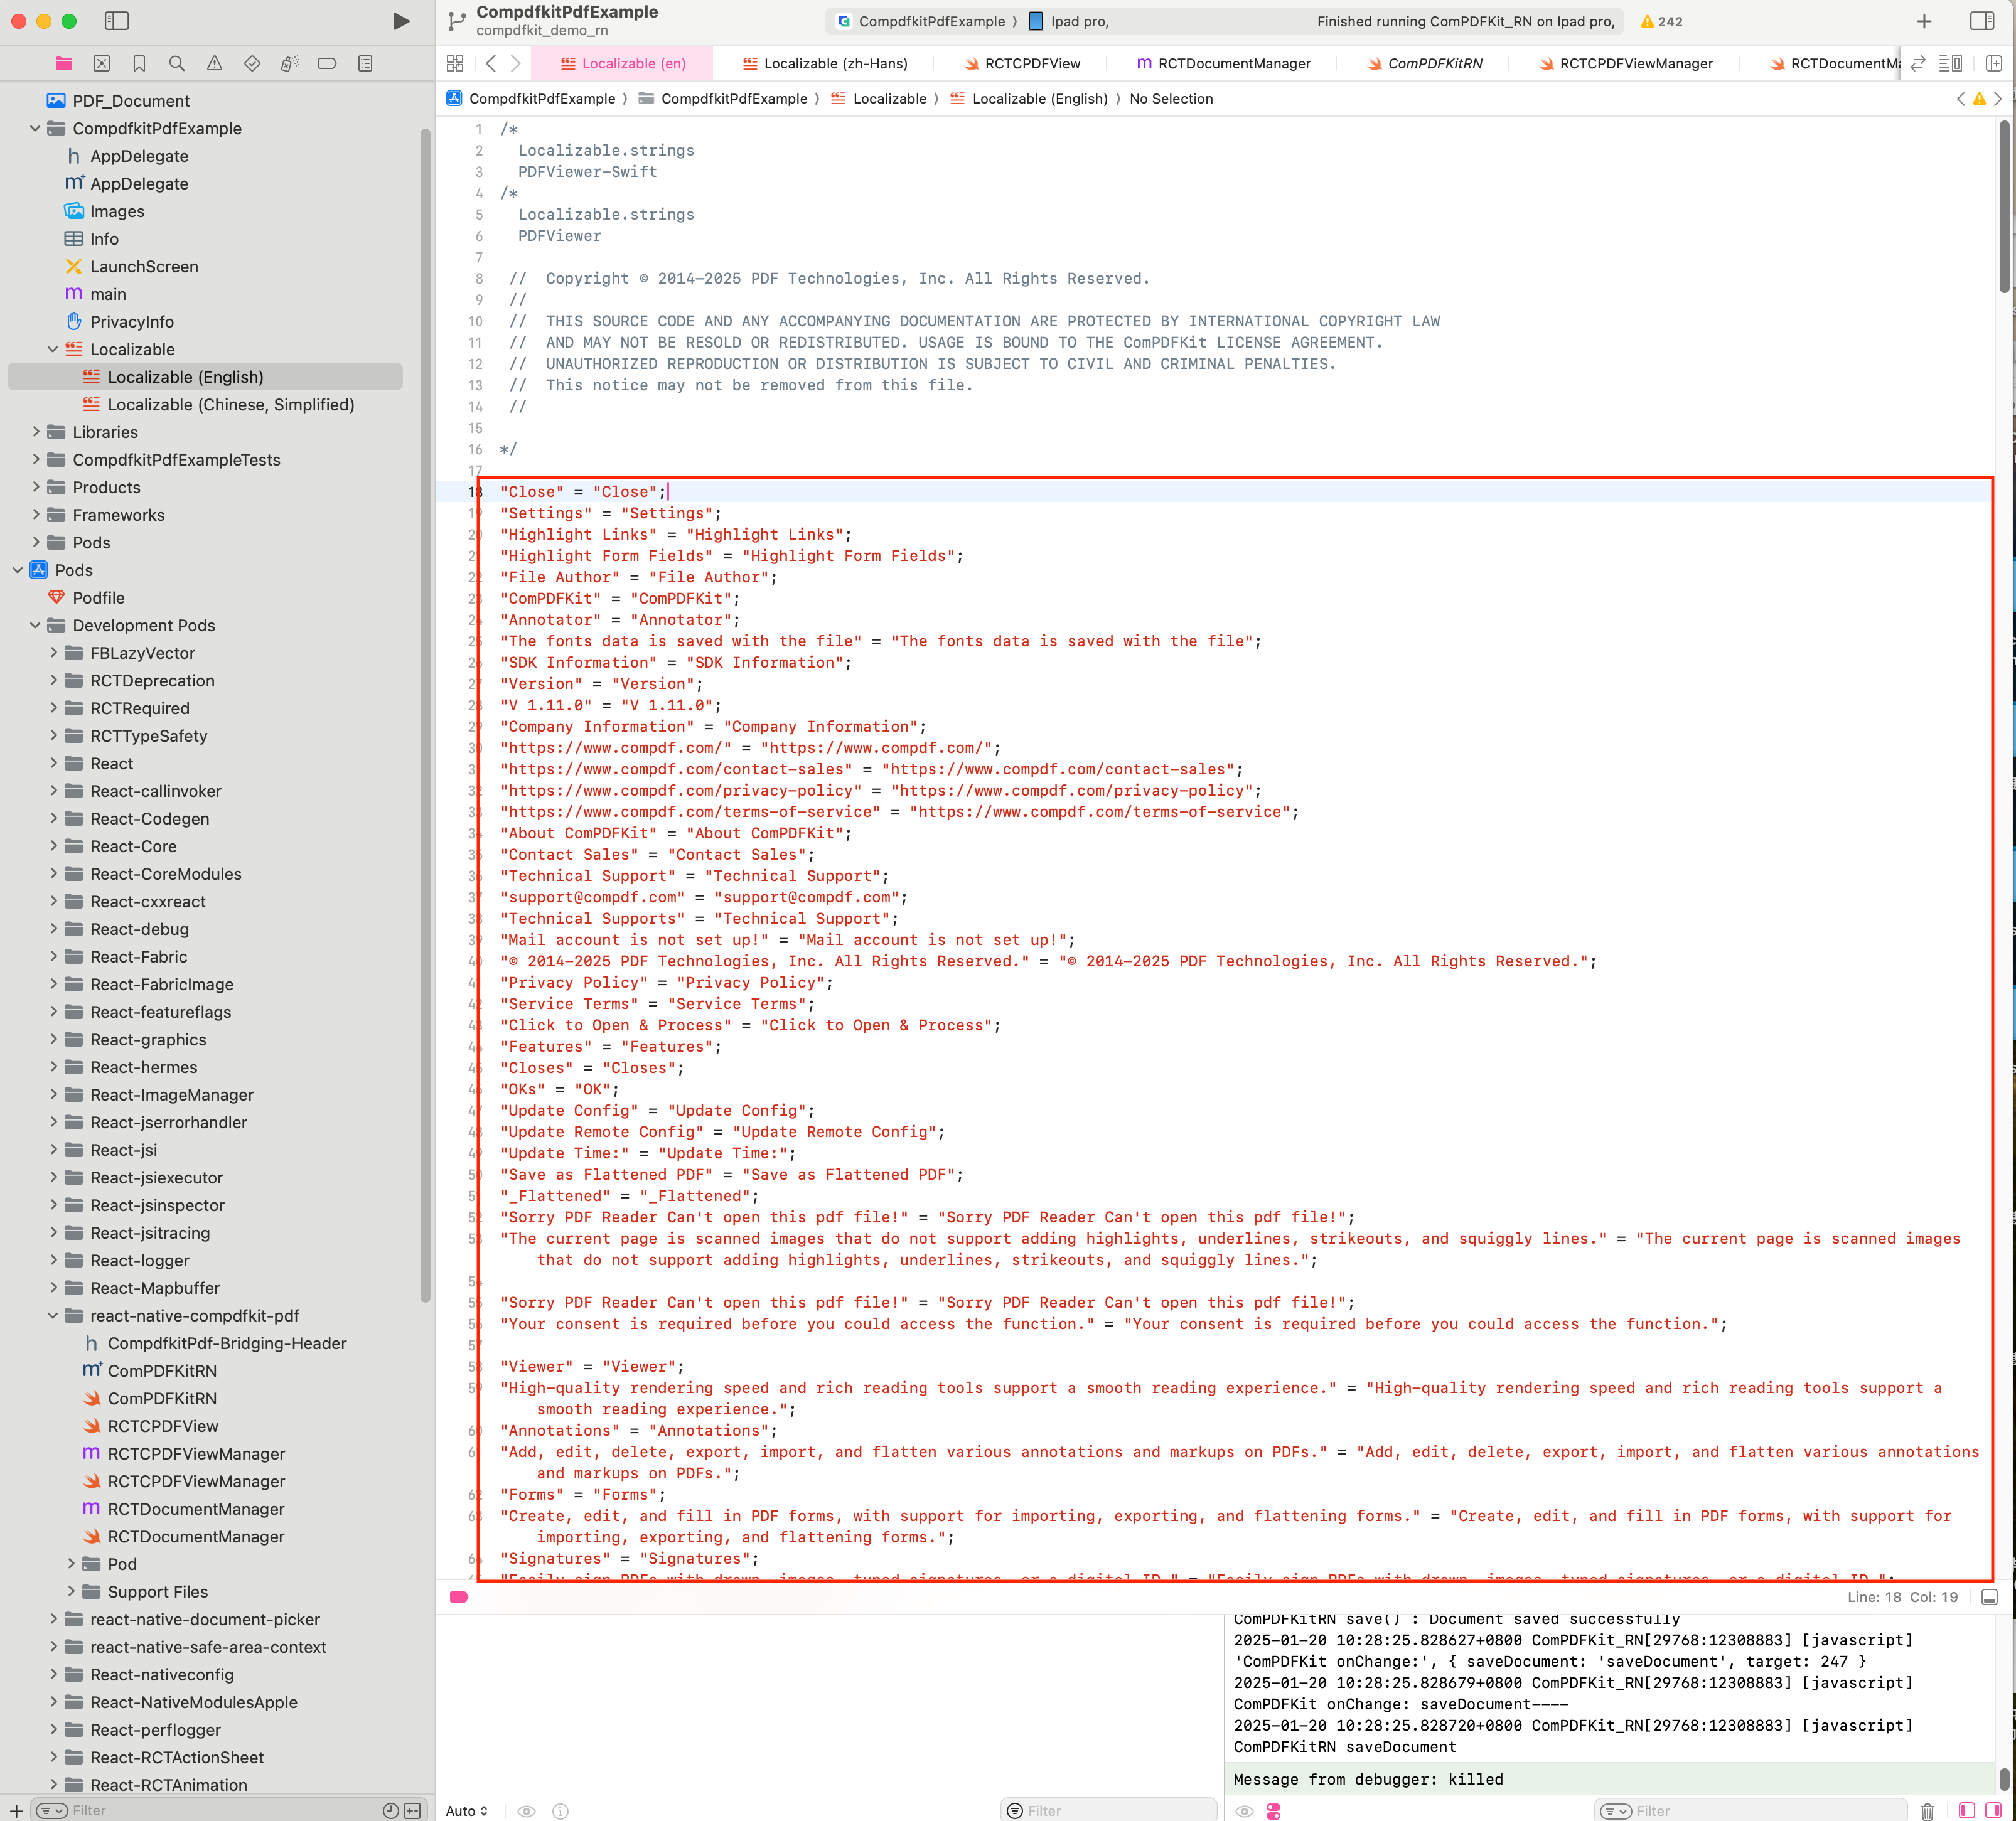Click the Run play button
The image size is (2016, 1821).
click(x=401, y=21)
